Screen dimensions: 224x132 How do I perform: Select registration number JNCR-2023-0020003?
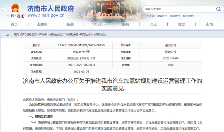(81, 65)
